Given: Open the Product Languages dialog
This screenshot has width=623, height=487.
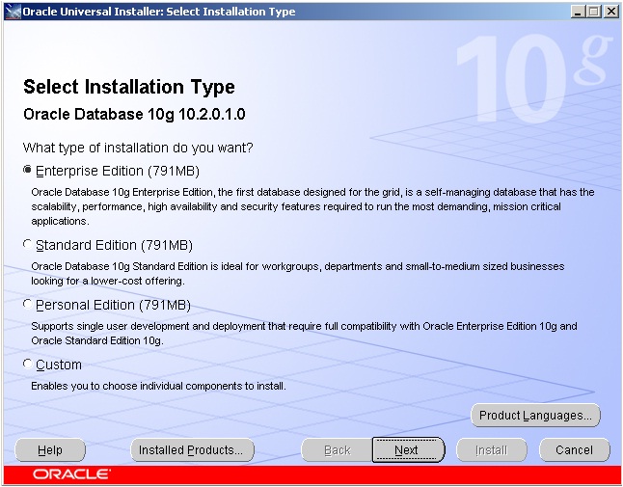Looking at the screenshot, I should (x=535, y=416).
